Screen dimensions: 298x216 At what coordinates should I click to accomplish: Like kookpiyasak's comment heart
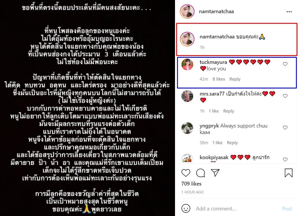[285, 159]
